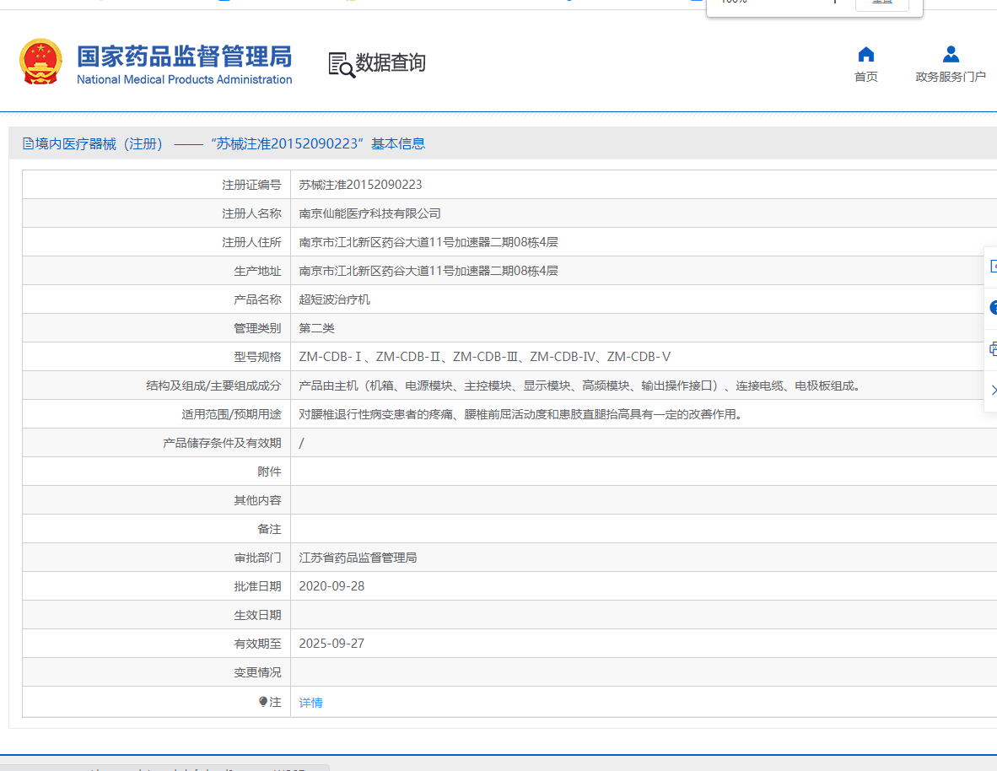Select approval date 2020-09-28

click(331, 586)
